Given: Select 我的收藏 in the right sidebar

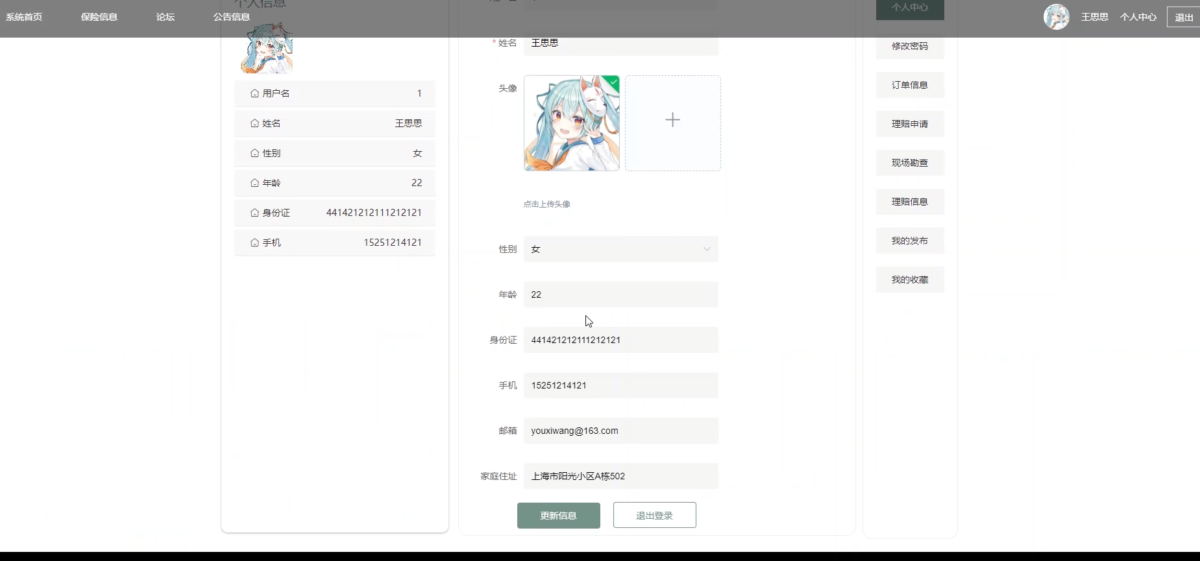Looking at the screenshot, I should (x=910, y=280).
